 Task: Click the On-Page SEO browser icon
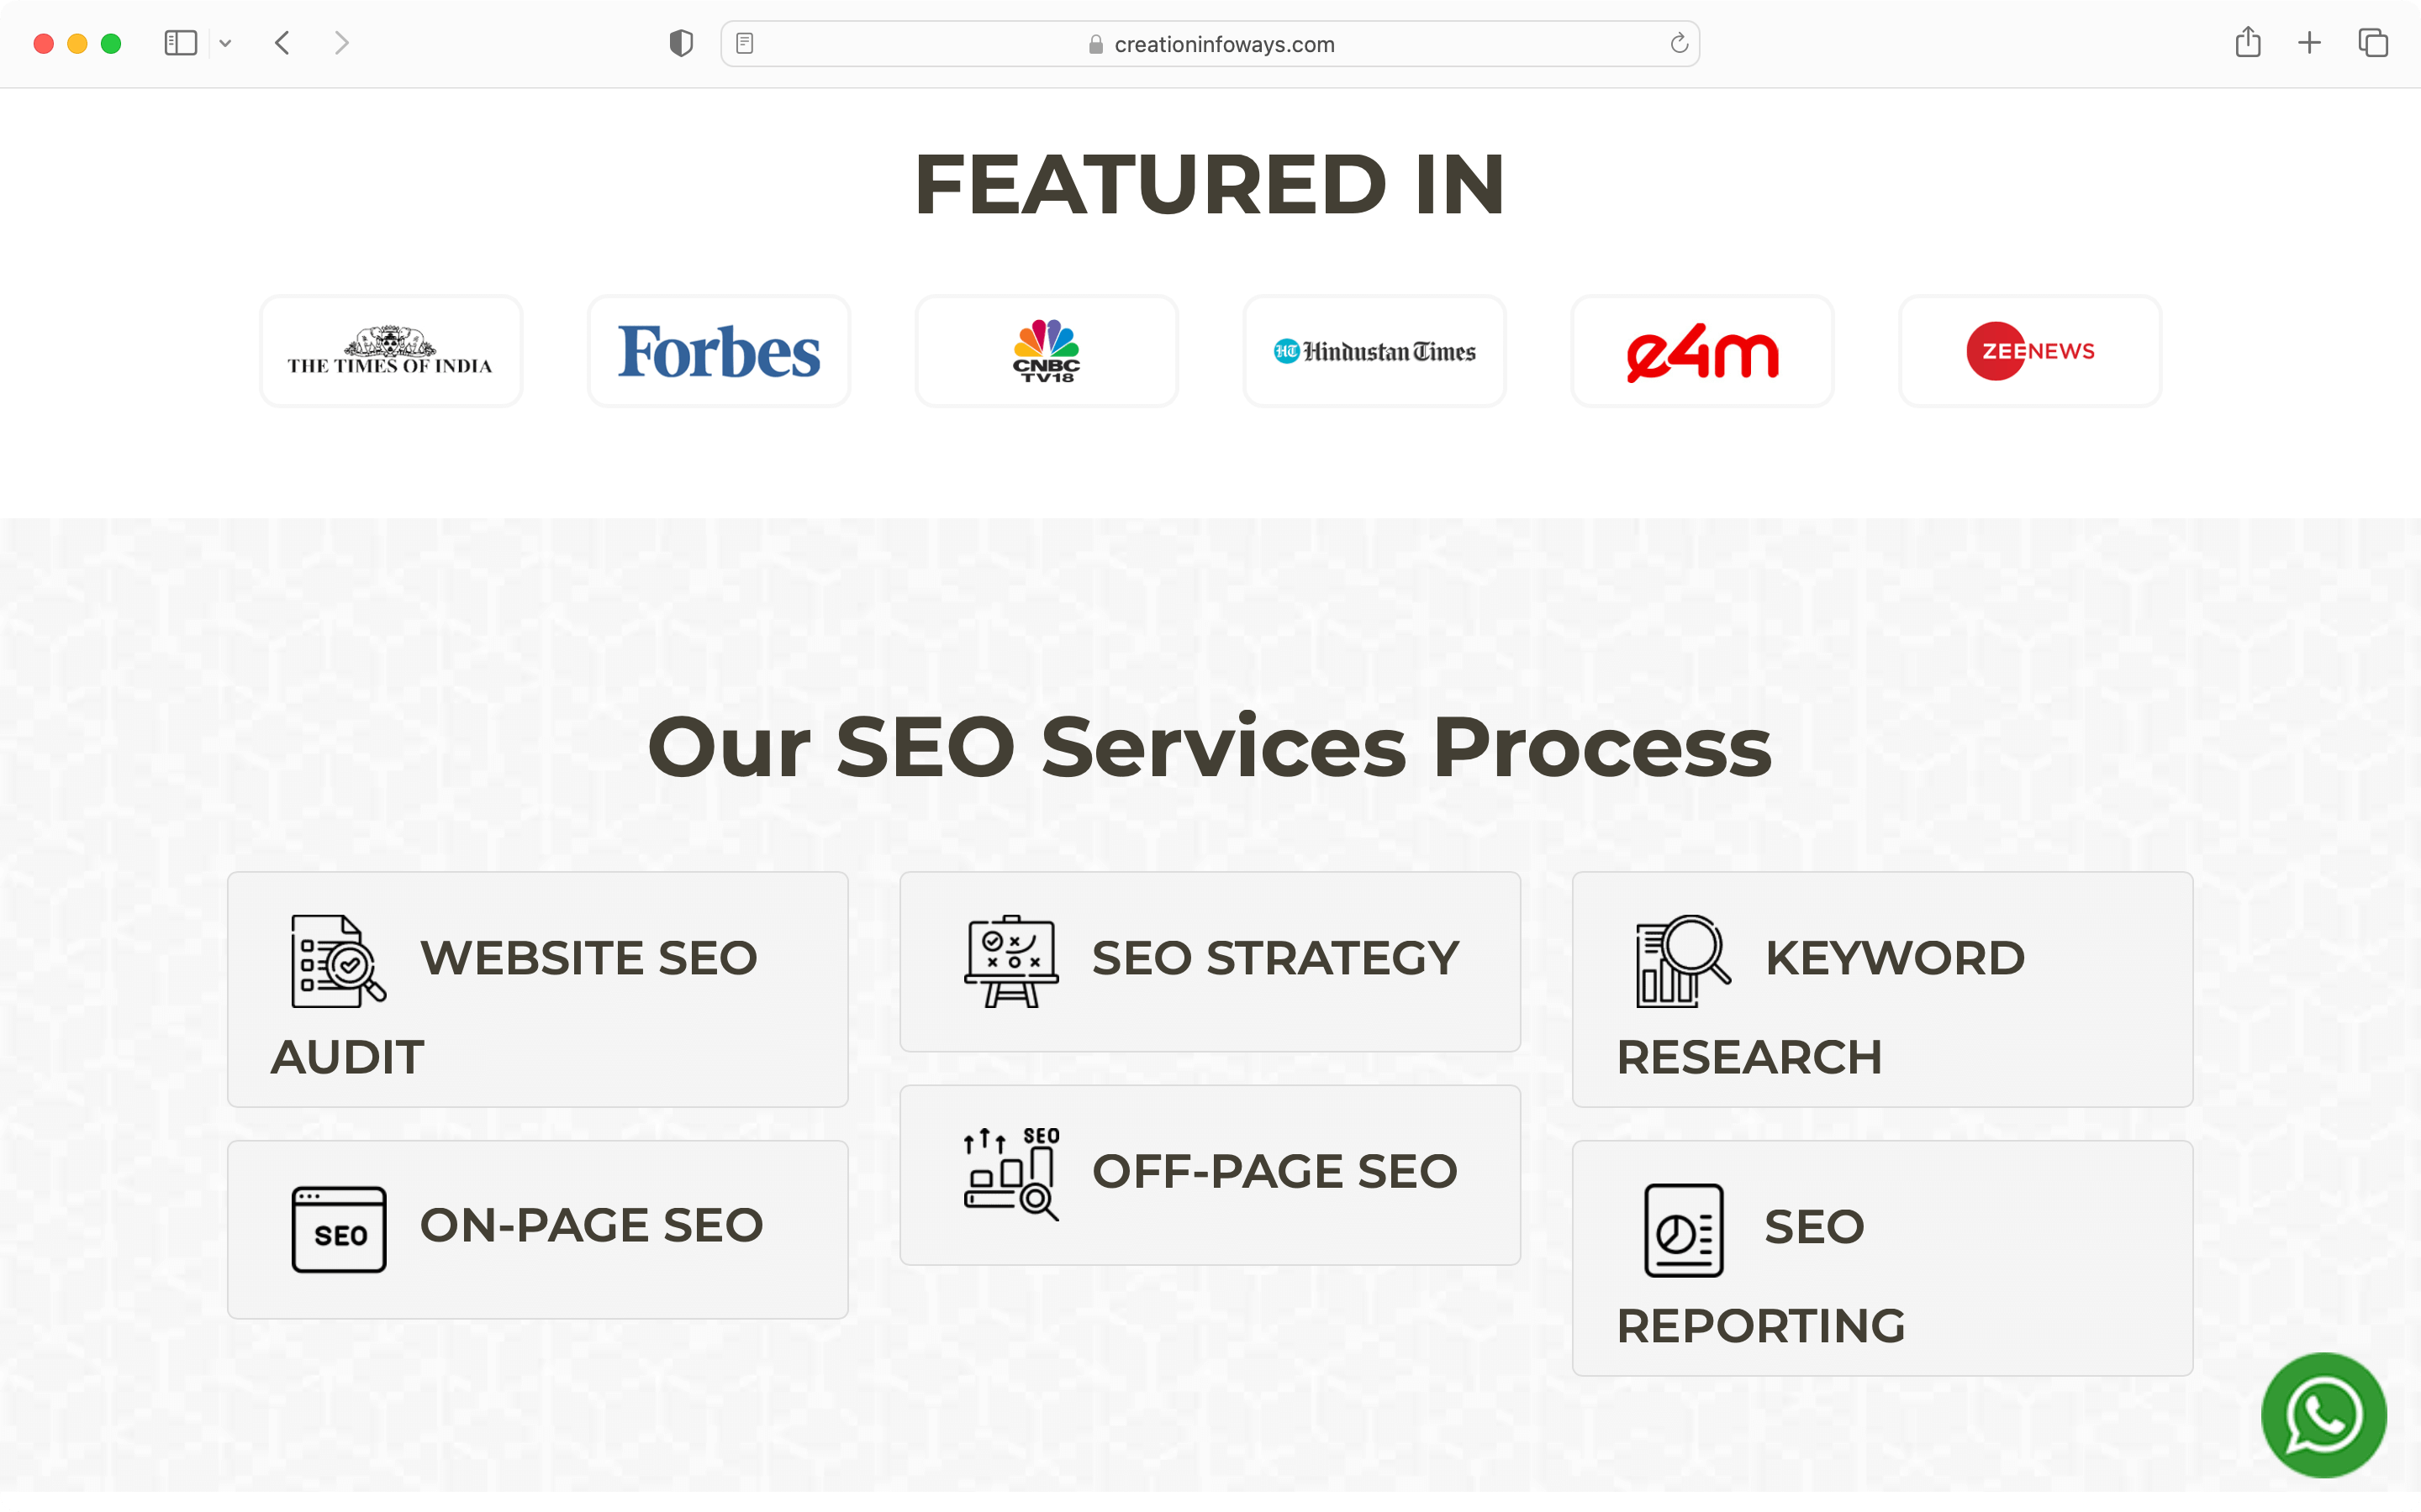340,1228
